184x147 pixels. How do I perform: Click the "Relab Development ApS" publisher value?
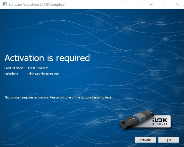[x=43, y=74]
